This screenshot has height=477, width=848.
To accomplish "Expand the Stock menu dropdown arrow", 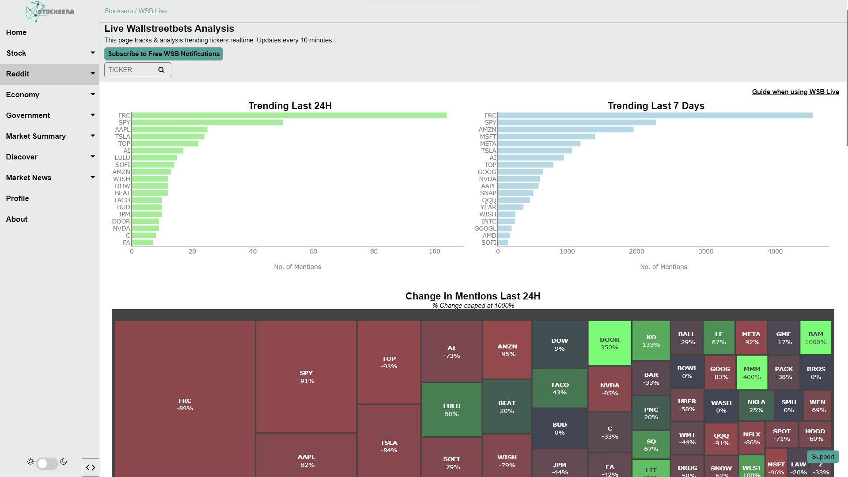I will point(93,53).
